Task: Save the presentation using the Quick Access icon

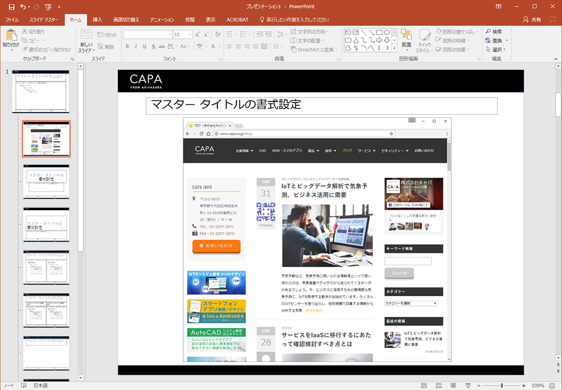Action: coord(12,7)
